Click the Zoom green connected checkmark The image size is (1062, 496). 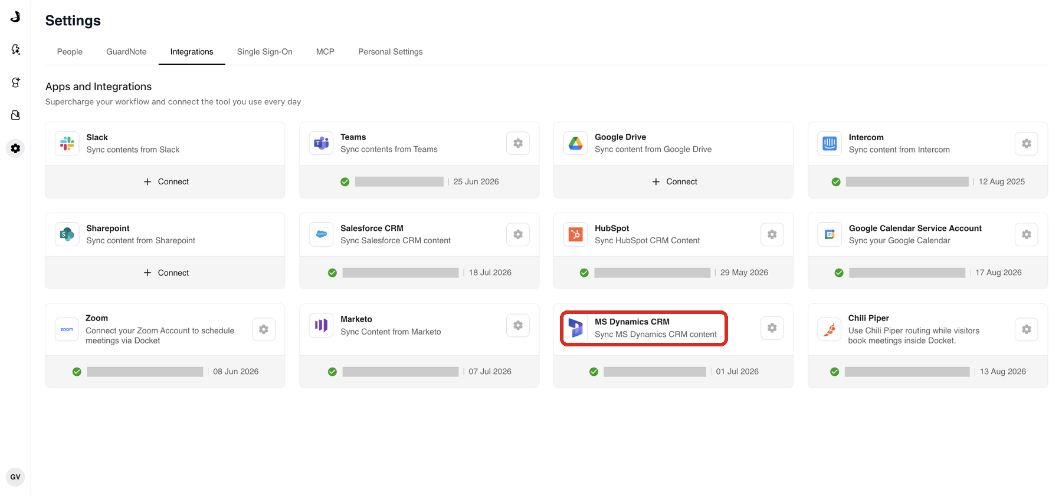pos(77,372)
